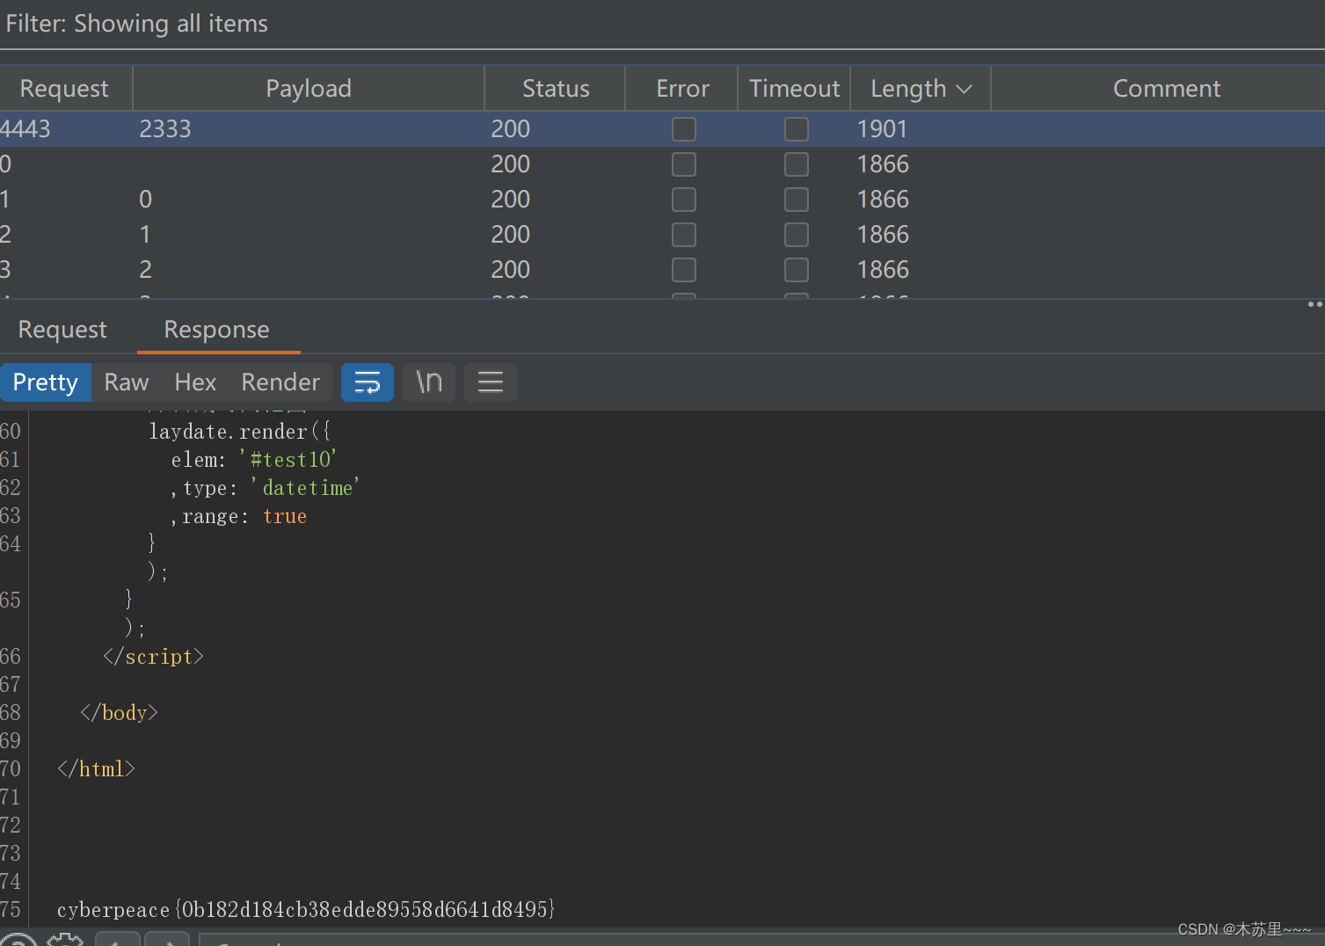Sort results by the Request column header
This screenshot has width=1325, height=946.
pos(64,89)
